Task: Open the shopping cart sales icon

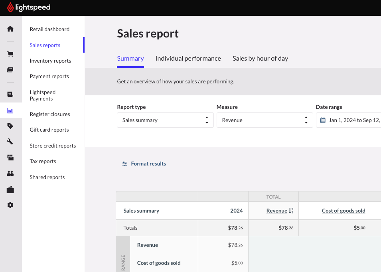Action: tap(10, 54)
